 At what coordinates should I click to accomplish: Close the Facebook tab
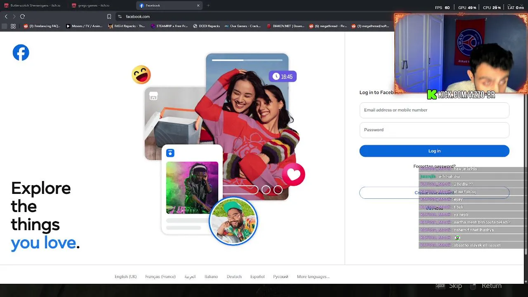(198, 5)
